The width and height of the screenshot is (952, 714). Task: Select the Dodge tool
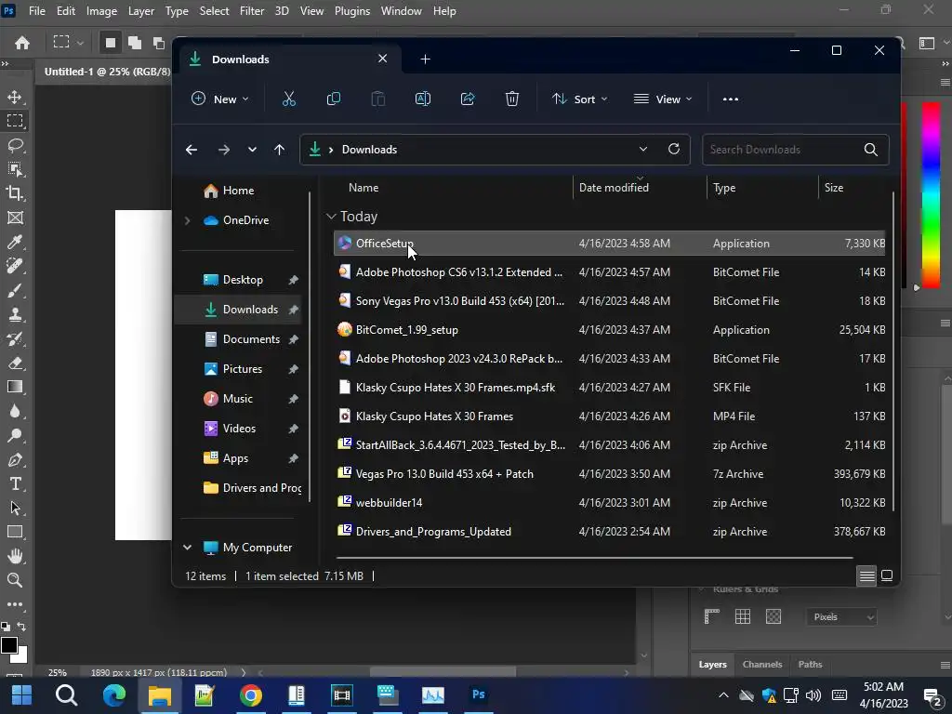[15, 435]
